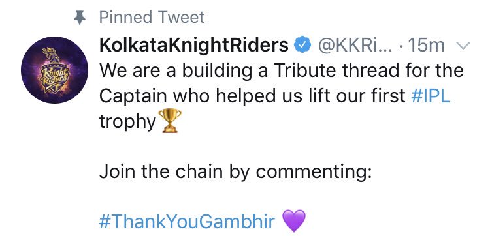Image resolution: width=490 pixels, height=236 pixels.
Task: Click the pin icon beside Pinned Tweet
Action: [80, 18]
